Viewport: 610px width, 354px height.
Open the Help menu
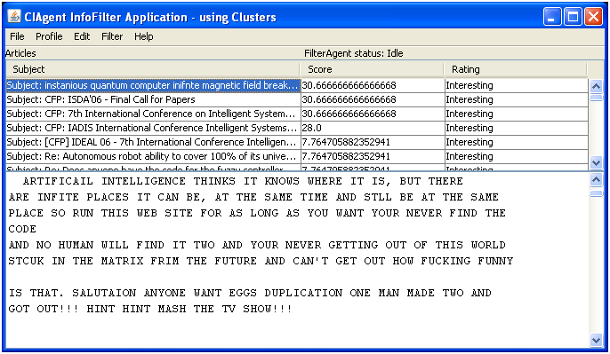[143, 36]
